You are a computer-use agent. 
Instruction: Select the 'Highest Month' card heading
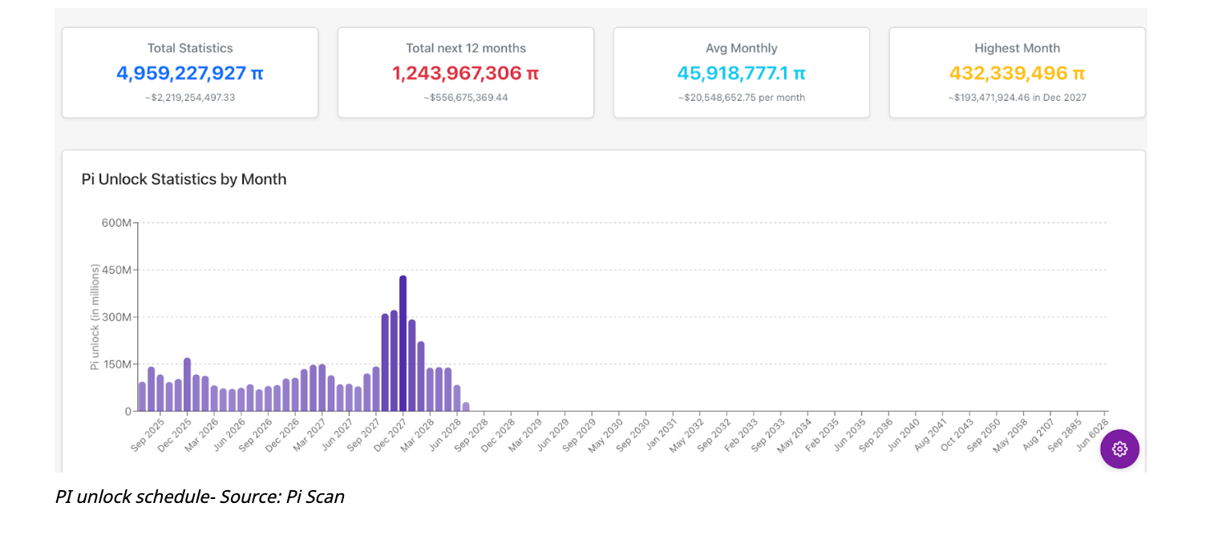(1017, 48)
